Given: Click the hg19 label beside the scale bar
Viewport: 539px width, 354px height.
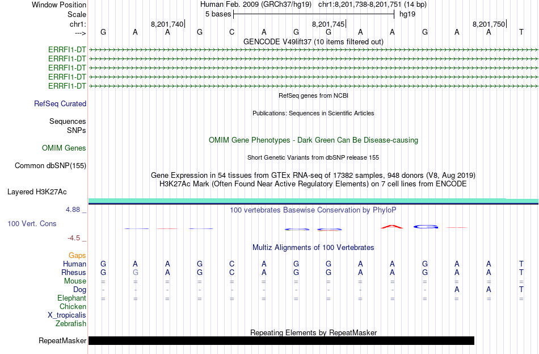Looking at the screenshot, I should [x=407, y=14].
